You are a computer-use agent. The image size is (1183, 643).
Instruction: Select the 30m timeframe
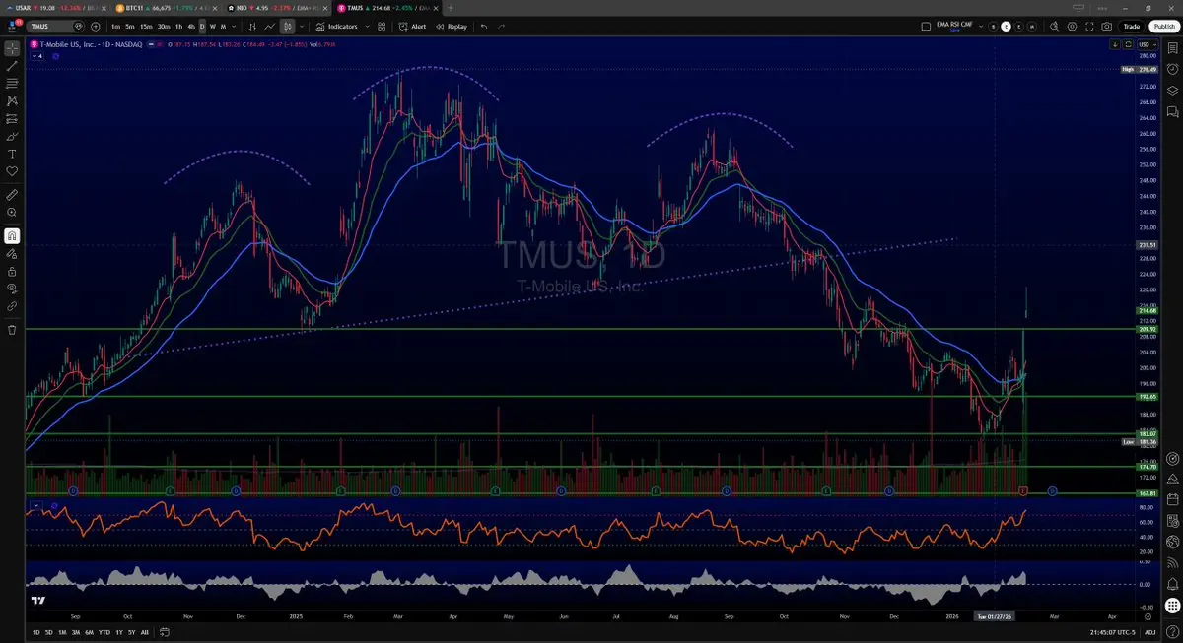(x=164, y=27)
